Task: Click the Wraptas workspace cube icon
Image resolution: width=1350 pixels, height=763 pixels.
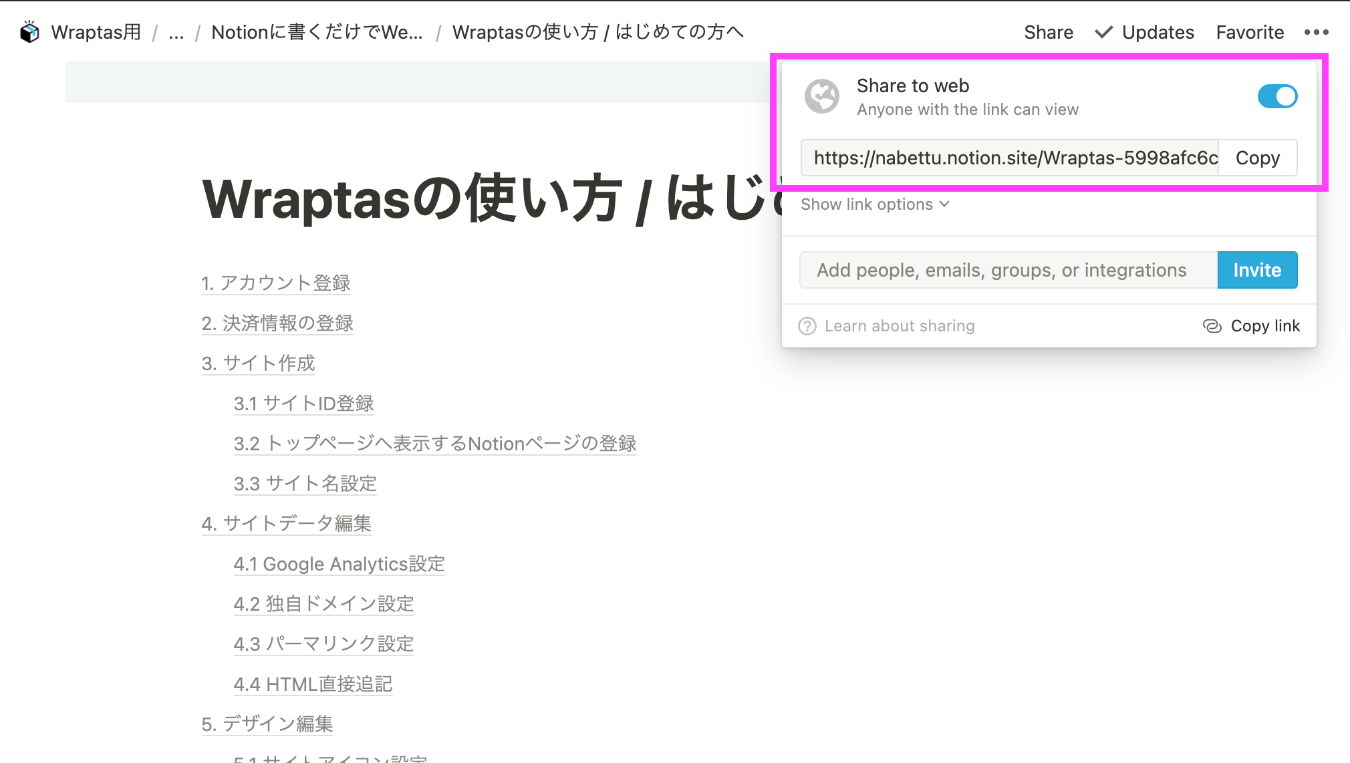Action: pyautogui.click(x=29, y=32)
